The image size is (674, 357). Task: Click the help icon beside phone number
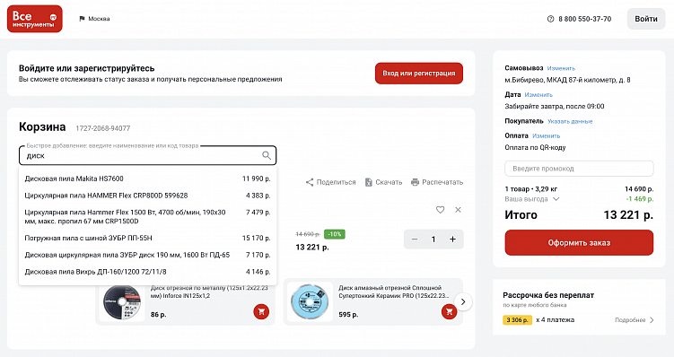(550, 19)
